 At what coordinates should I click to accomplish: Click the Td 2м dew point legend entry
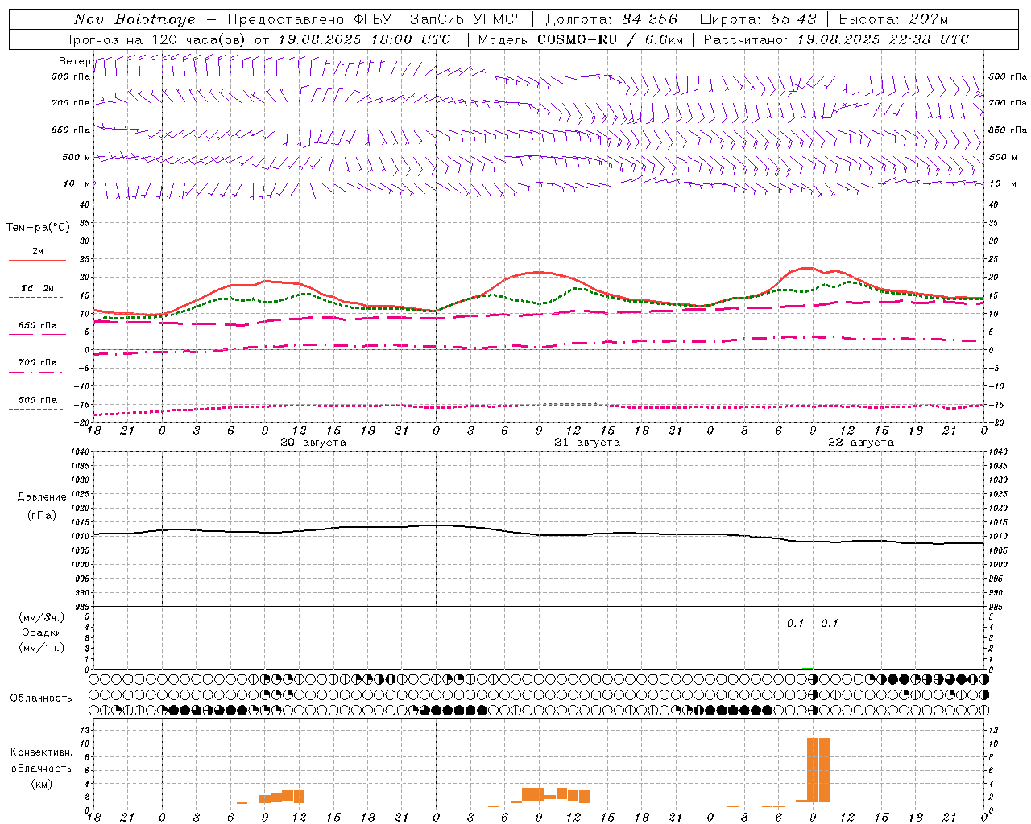(37, 291)
